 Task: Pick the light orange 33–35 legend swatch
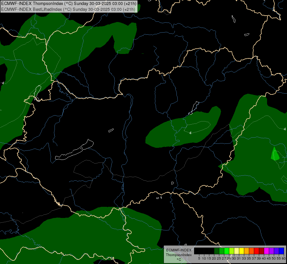247,251
